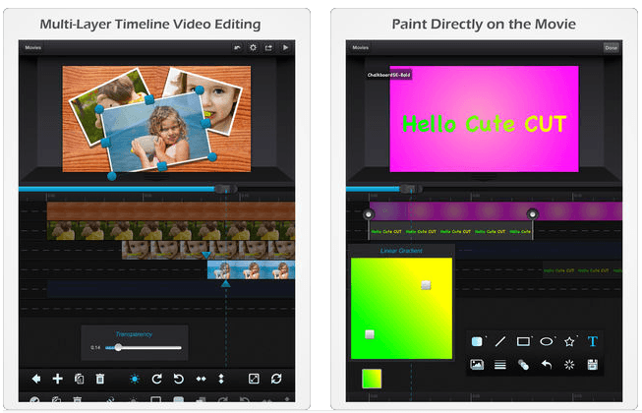Screen dimensions: 642x413
Task: Select the line drawing tool
Action: click(500, 341)
